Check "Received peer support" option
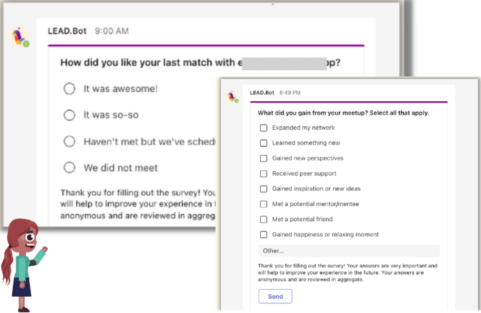Screen dimensions: 481x313 (263, 174)
